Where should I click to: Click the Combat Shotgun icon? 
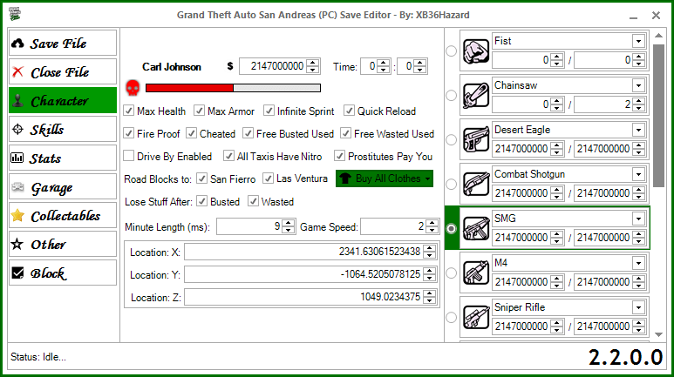(x=476, y=184)
